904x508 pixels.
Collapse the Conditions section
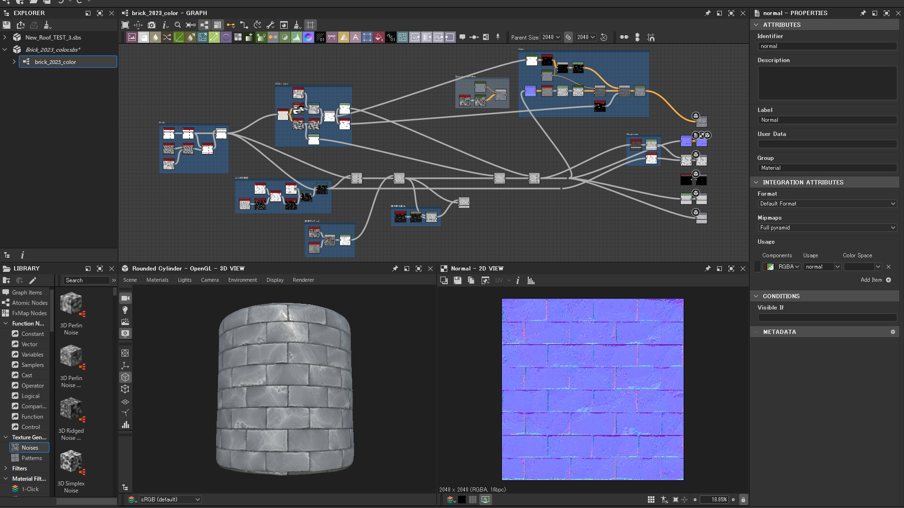[x=756, y=296]
